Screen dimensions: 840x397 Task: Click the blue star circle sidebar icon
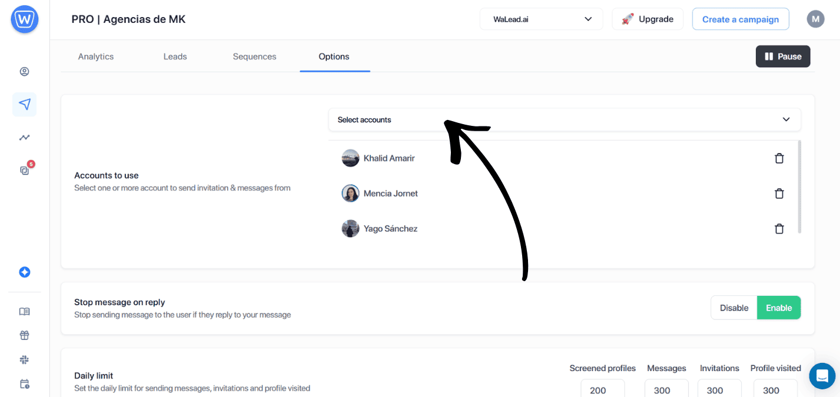point(24,272)
